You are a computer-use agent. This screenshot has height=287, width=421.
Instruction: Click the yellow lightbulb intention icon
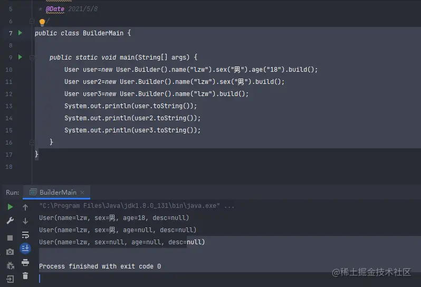[42, 22]
